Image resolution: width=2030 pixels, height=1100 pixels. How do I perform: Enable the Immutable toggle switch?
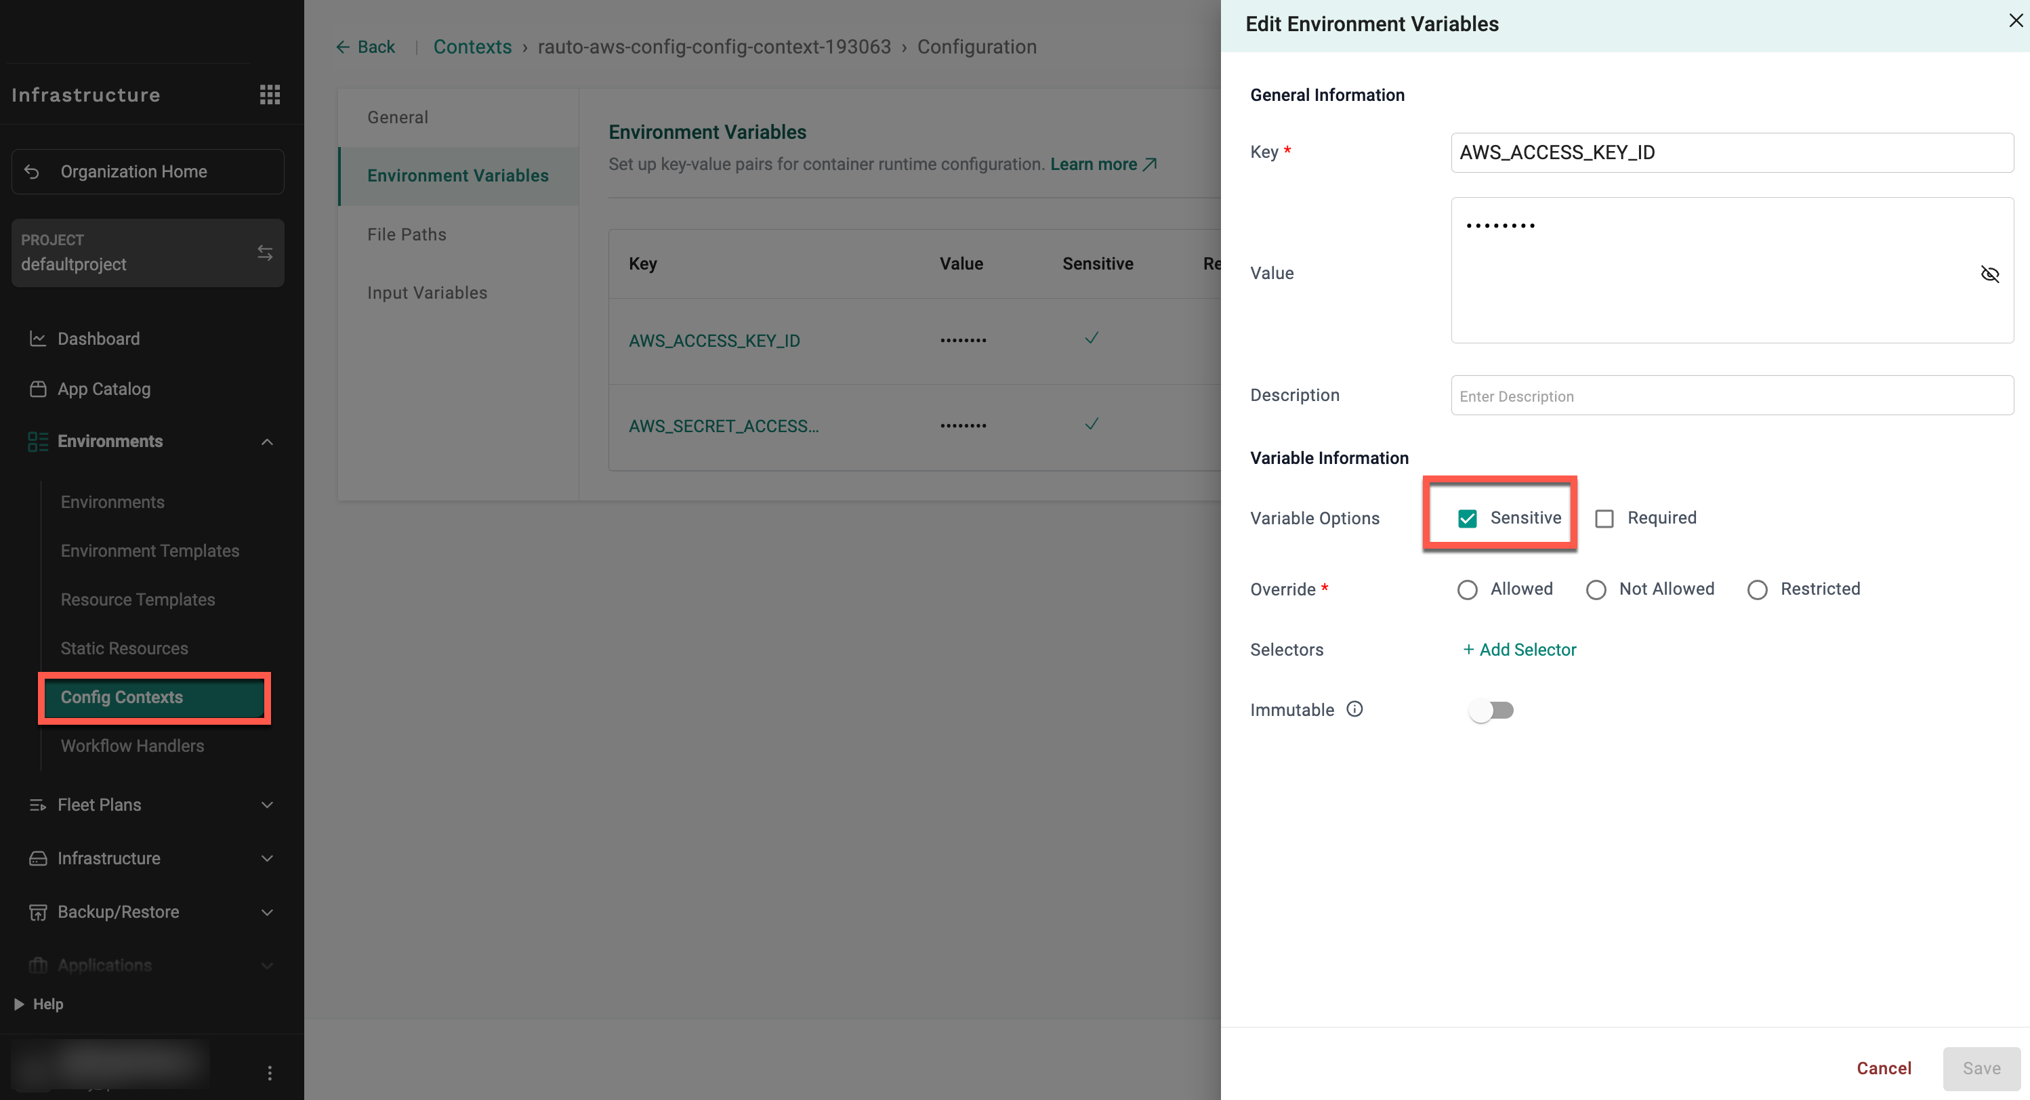pos(1490,710)
